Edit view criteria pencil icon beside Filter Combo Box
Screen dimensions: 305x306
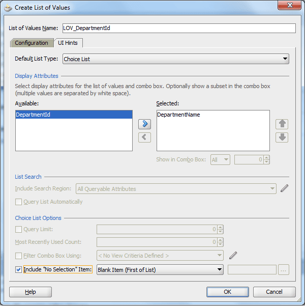(x=233, y=256)
